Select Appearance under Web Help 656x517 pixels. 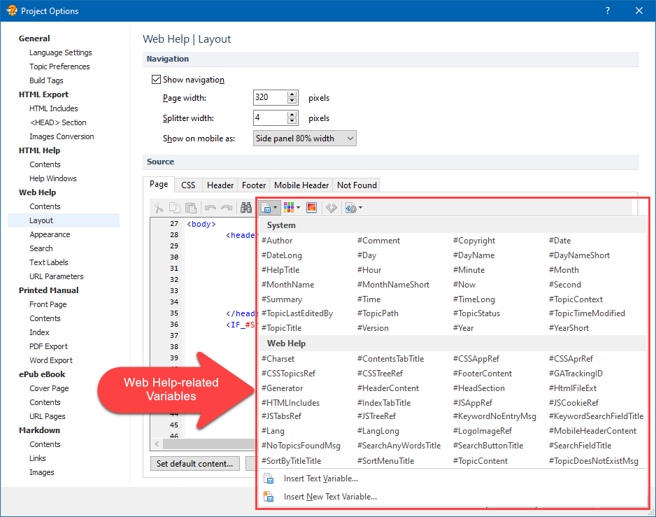(50, 234)
